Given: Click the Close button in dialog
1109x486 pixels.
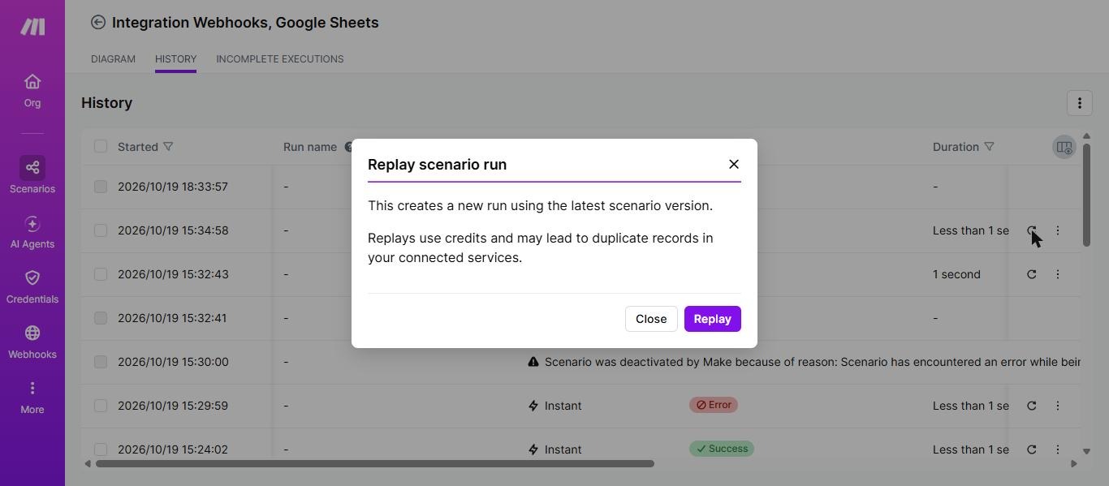Looking at the screenshot, I should (x=651, y=319).
